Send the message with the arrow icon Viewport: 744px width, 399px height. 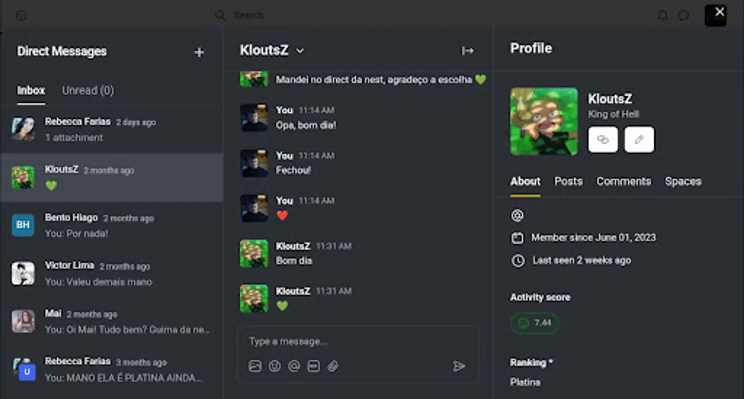tap(459, 366)
